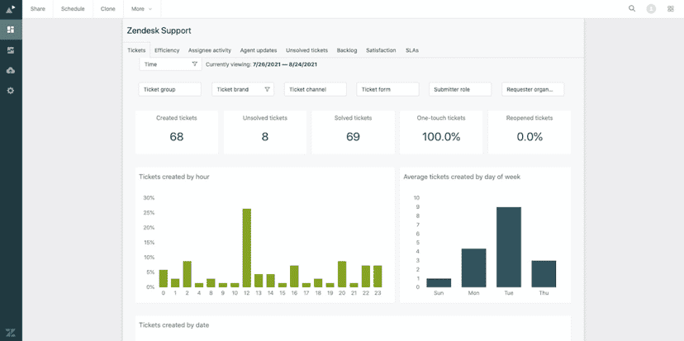Screen dimensions: 684x341
Task: Click the hour 12 bar in chart
Action: coord(246,248)
